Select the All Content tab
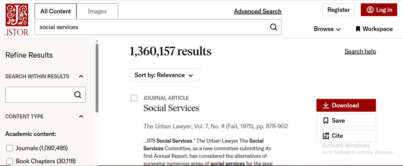Image resolution: width=403 pixels, height=166 pixels. [55, 11]
